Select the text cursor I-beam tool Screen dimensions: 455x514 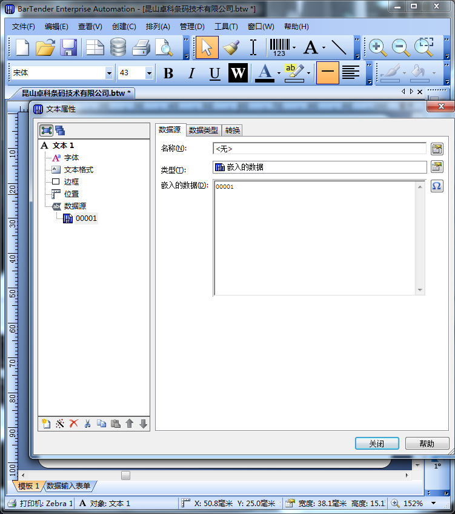click(x=253, y=47)
